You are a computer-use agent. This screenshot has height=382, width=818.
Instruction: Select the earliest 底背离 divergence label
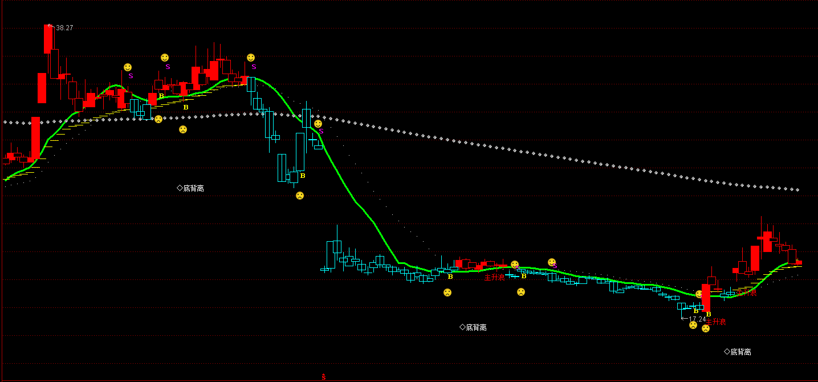coord(190,188)
